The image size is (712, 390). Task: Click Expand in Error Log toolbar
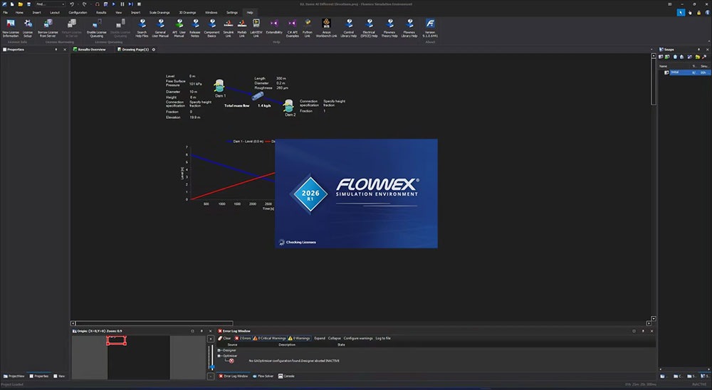pyautogui.click(x=320, y=338)
